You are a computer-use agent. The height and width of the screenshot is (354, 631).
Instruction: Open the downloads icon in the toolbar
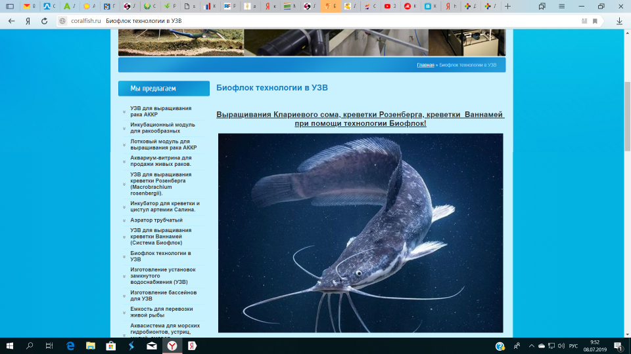point(619,21)
